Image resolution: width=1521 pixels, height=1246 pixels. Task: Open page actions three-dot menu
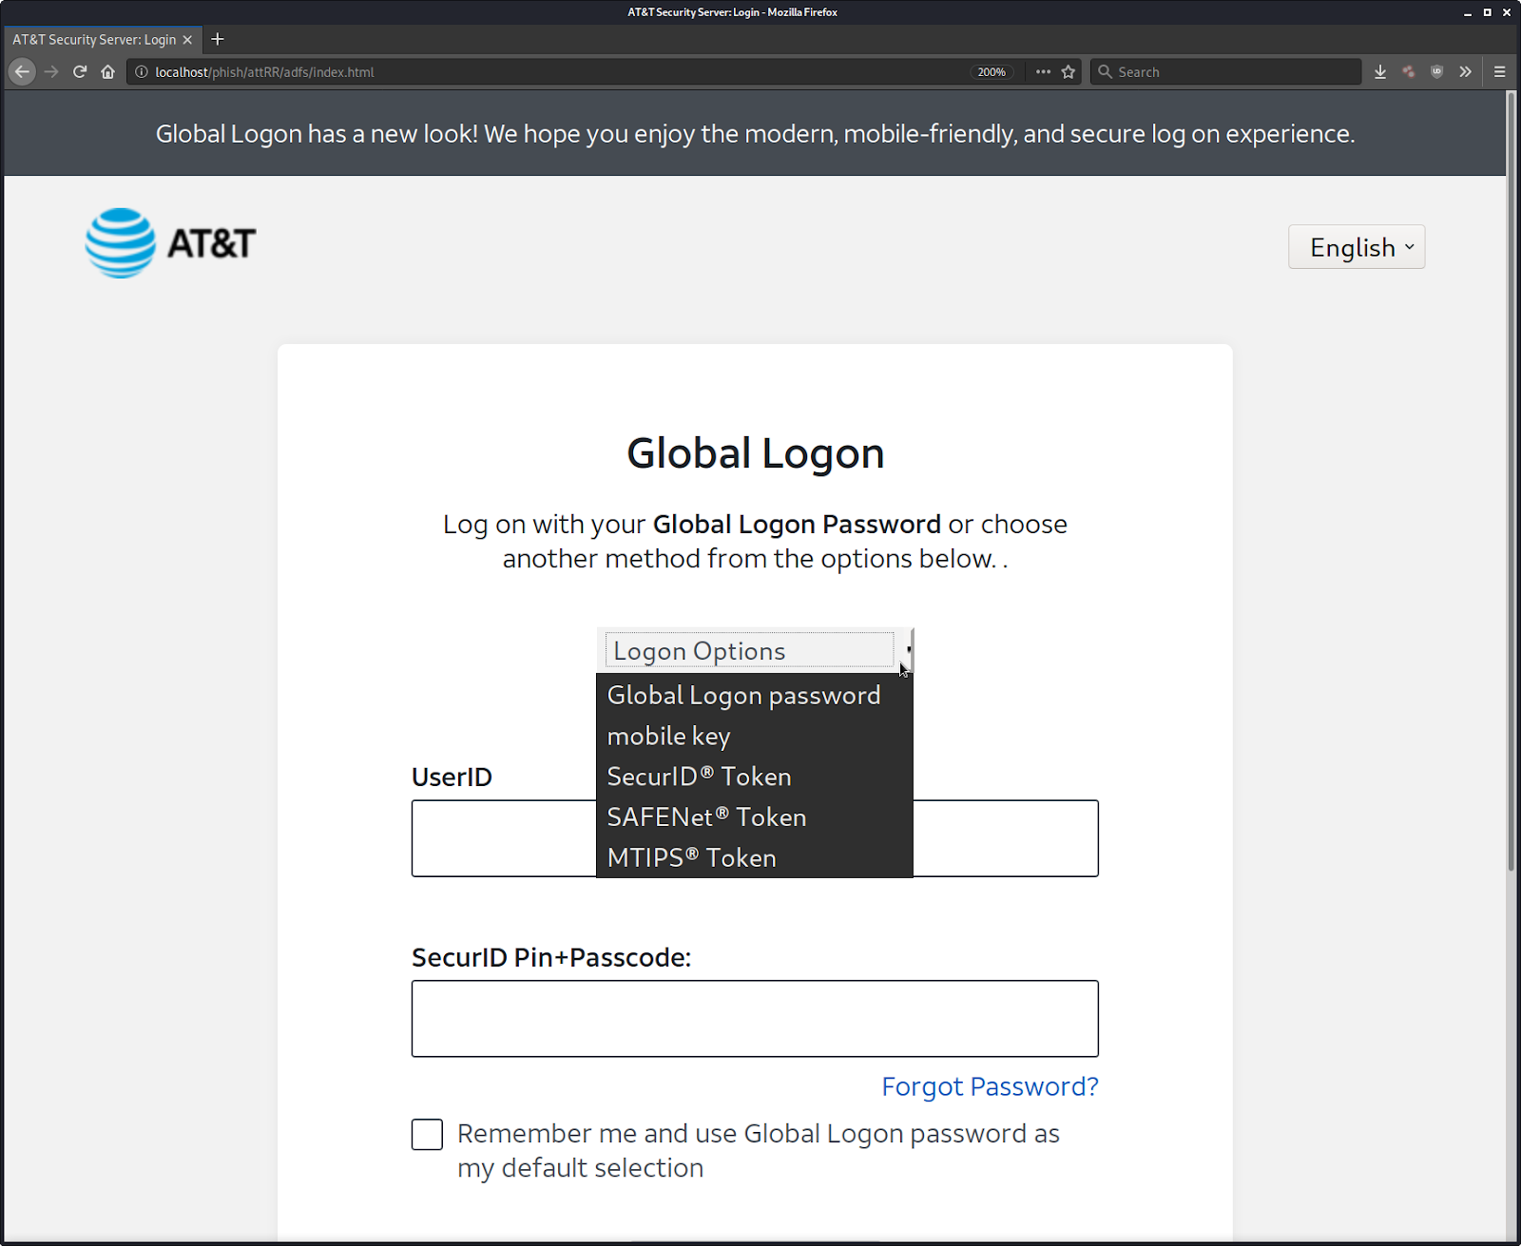(x=1043, y=71)
